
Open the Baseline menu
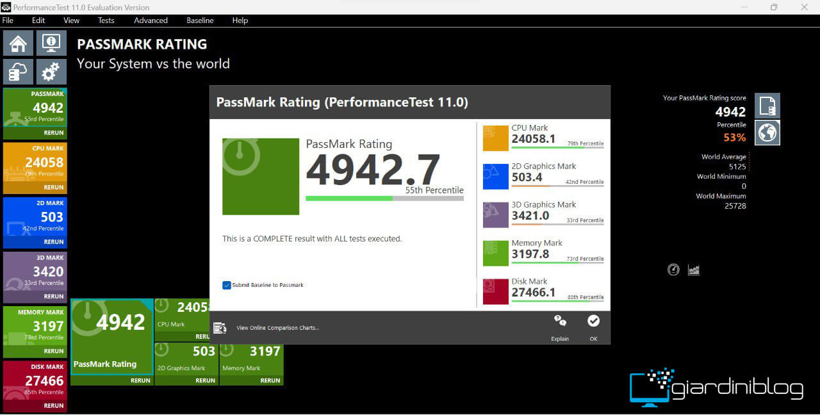click(x=200, y=20)
